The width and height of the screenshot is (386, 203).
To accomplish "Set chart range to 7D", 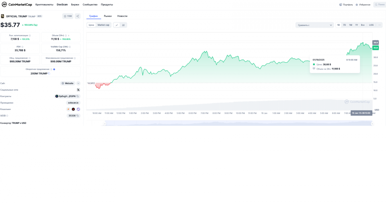I will [345, 25].
